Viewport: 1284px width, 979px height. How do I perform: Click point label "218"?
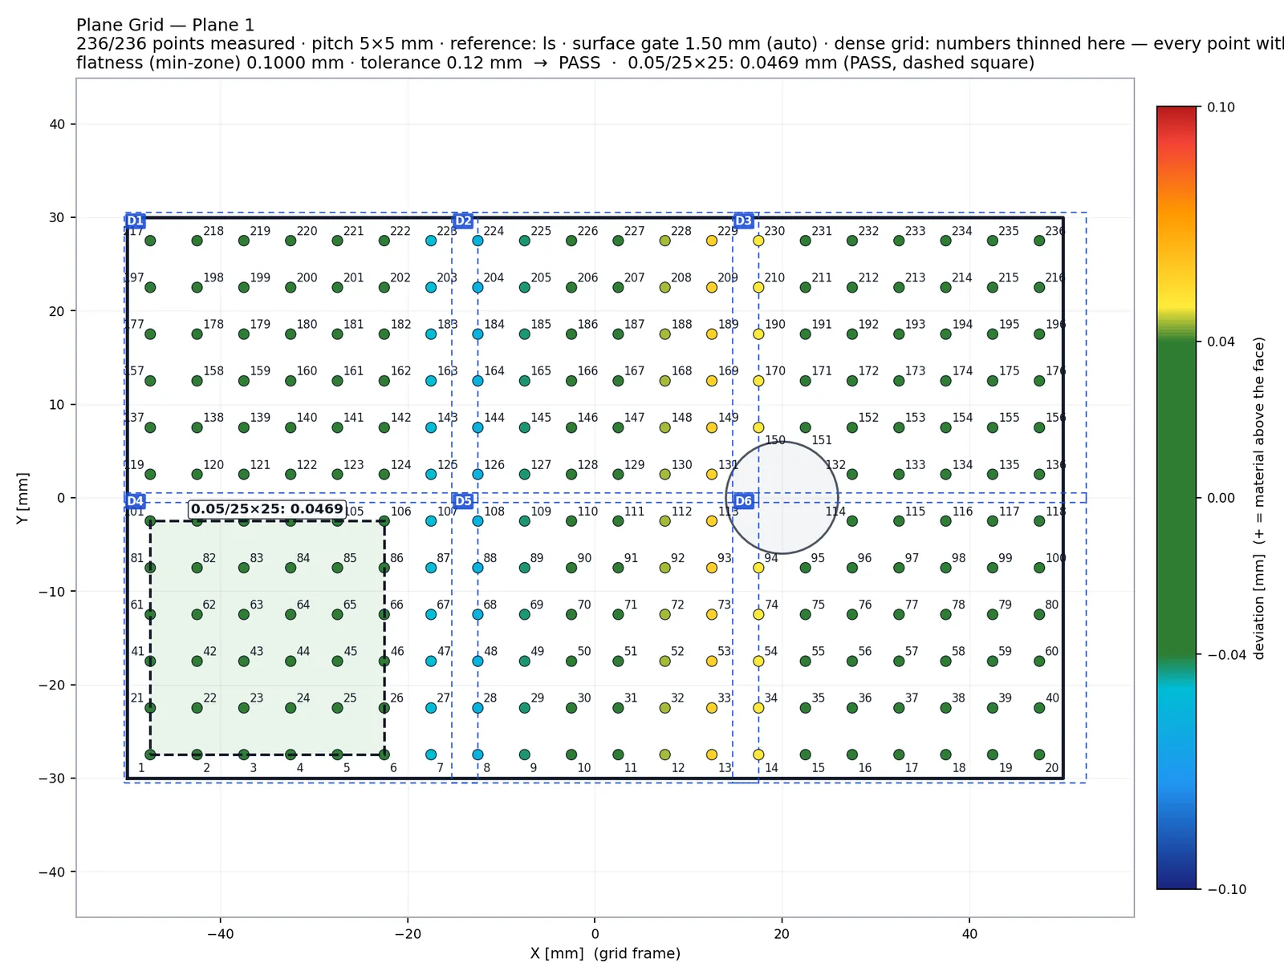213,231
